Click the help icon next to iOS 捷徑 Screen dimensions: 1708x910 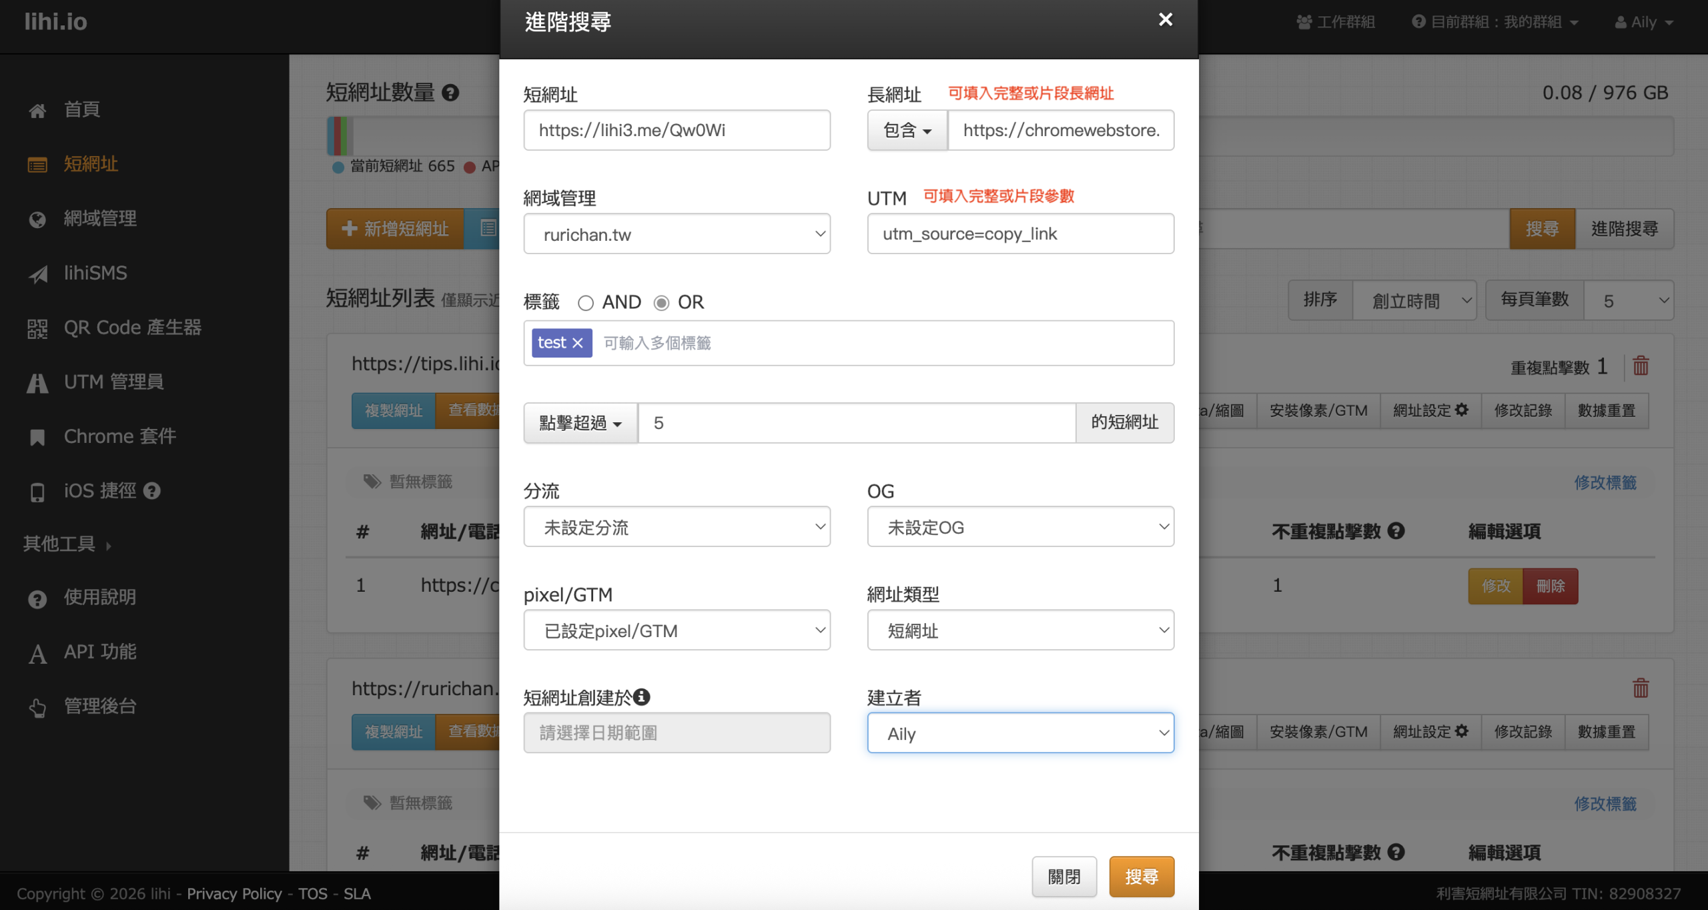click(x=153, y=491)
